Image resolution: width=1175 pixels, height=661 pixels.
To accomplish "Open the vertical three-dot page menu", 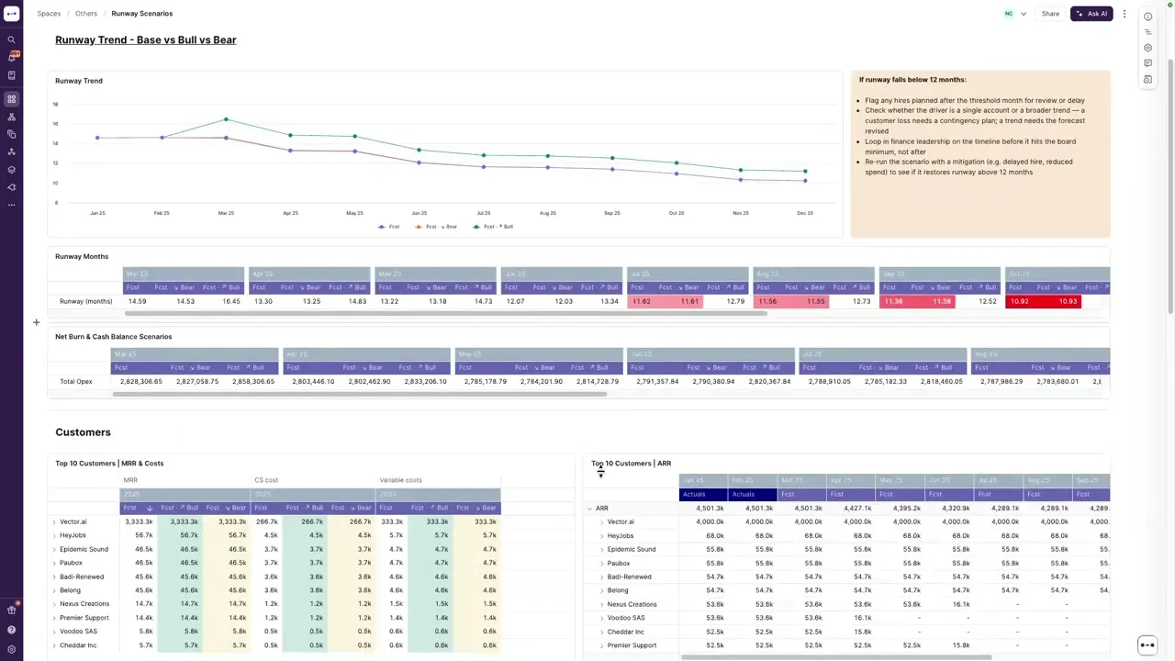I will pos(1124,14).
